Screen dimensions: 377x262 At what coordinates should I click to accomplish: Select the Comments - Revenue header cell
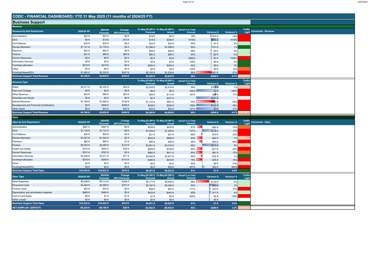click(262, 31)
